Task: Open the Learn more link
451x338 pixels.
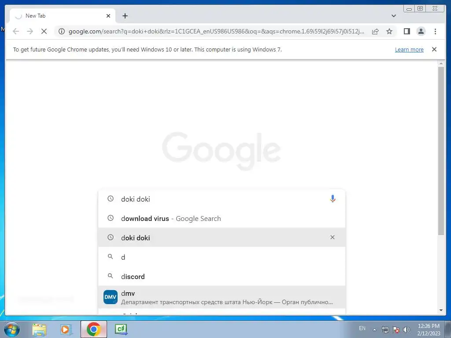Action: (x=409, y=49)
